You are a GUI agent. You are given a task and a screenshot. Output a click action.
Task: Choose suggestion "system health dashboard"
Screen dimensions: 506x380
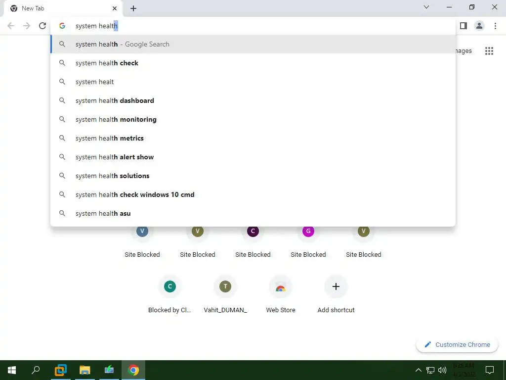(253, 100)
